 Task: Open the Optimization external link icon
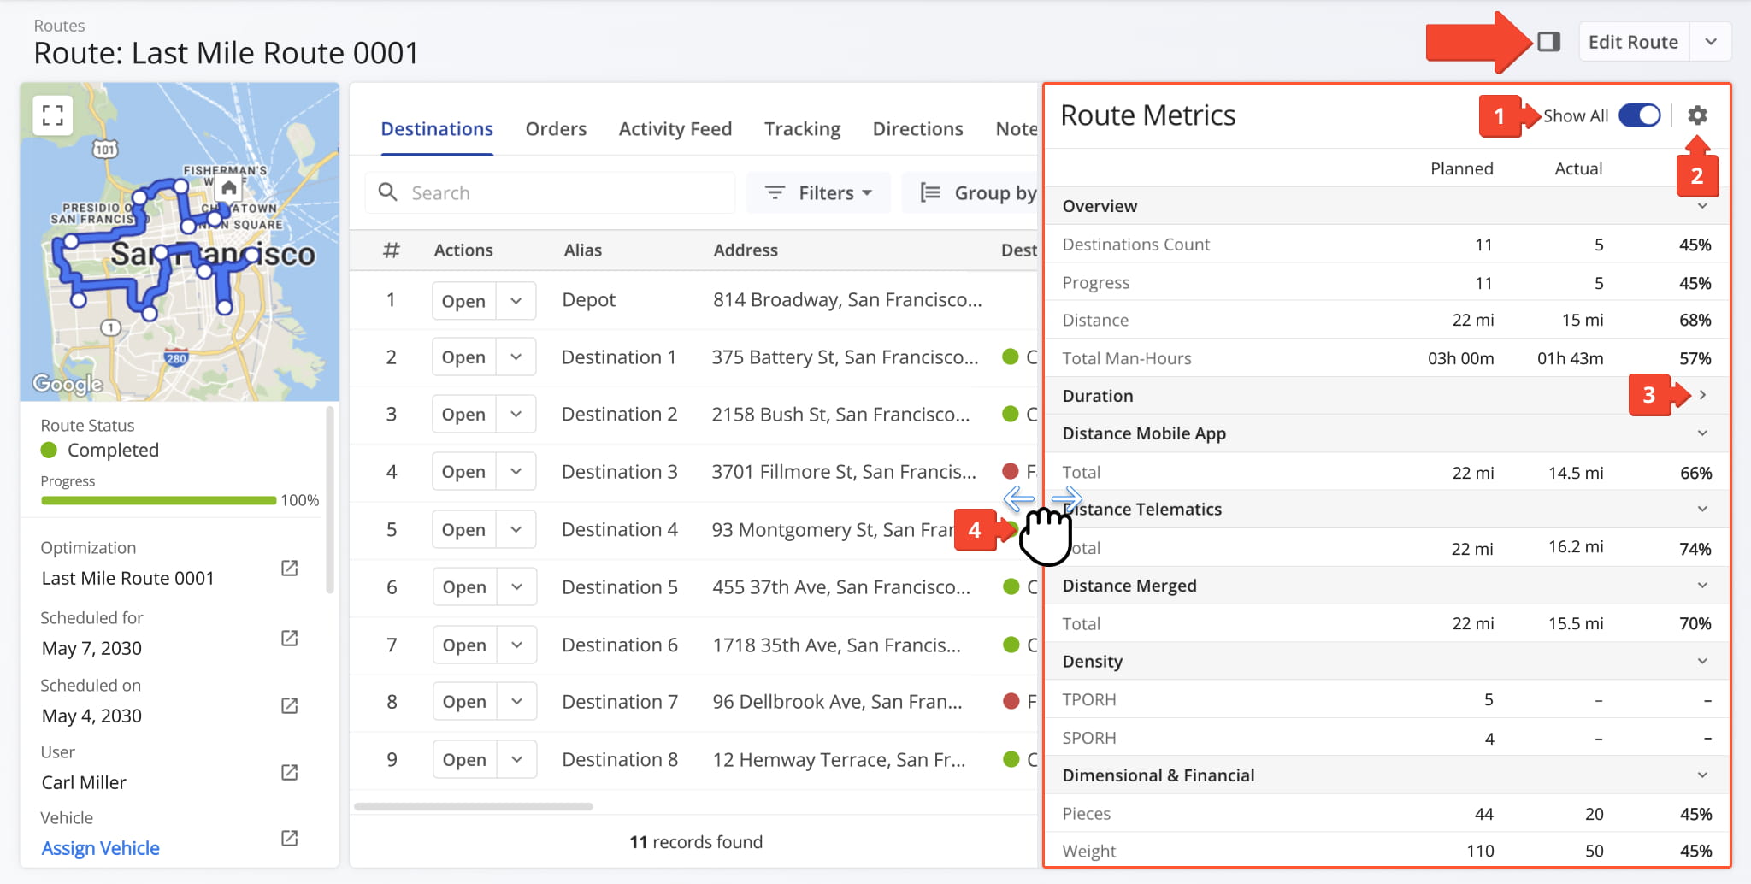click(290, 569)
